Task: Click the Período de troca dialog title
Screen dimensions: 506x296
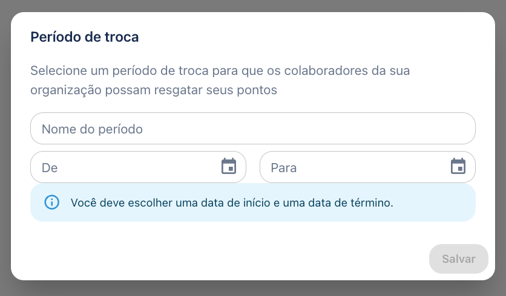Action: tap(85, 37)
